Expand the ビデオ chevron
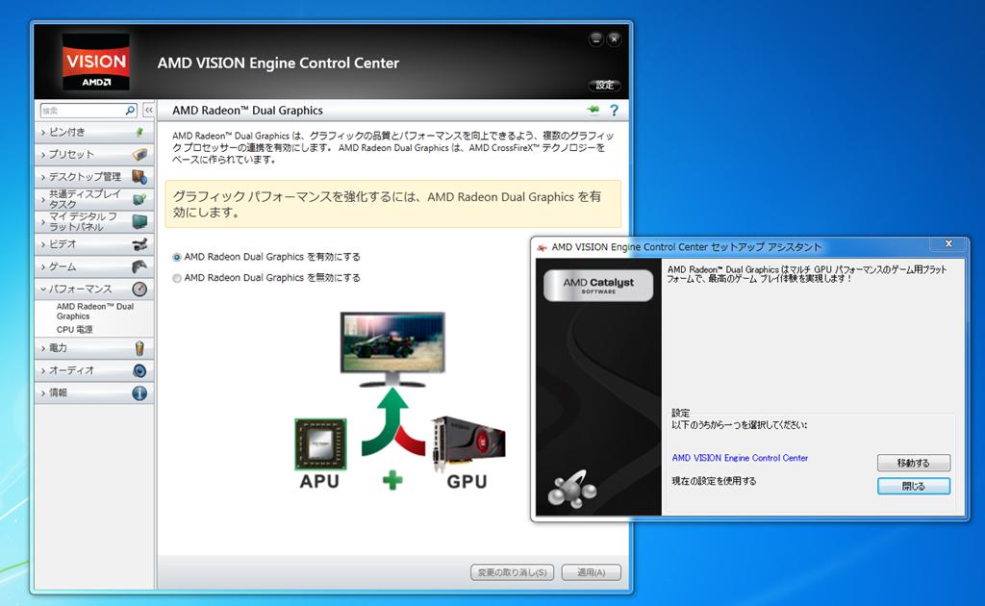The image size is (985, 606). point(43,244)
